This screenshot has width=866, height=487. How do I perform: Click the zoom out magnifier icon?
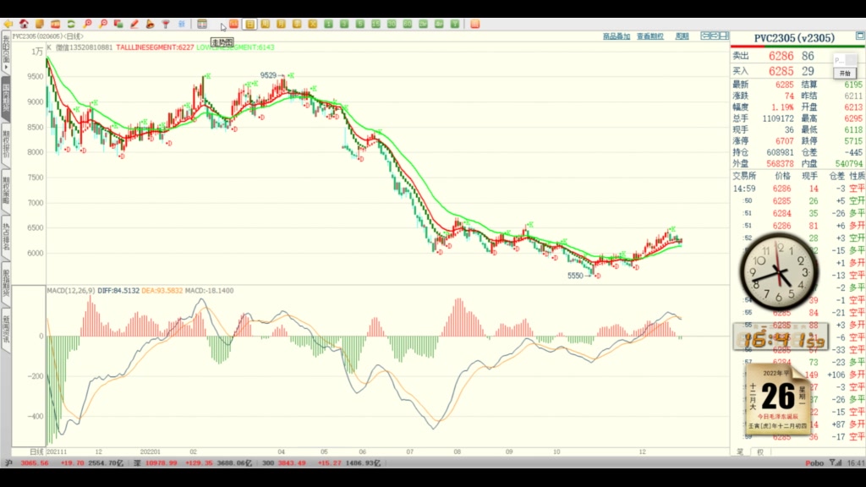pyautogui.click(x=102, y=25)
